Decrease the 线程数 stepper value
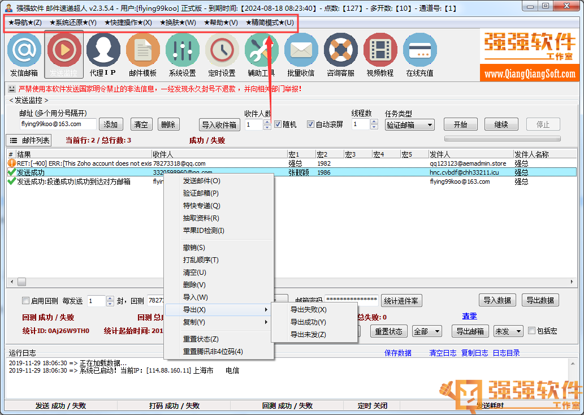The width and height of the screenshot is (584, 415). tap(374, 127)
